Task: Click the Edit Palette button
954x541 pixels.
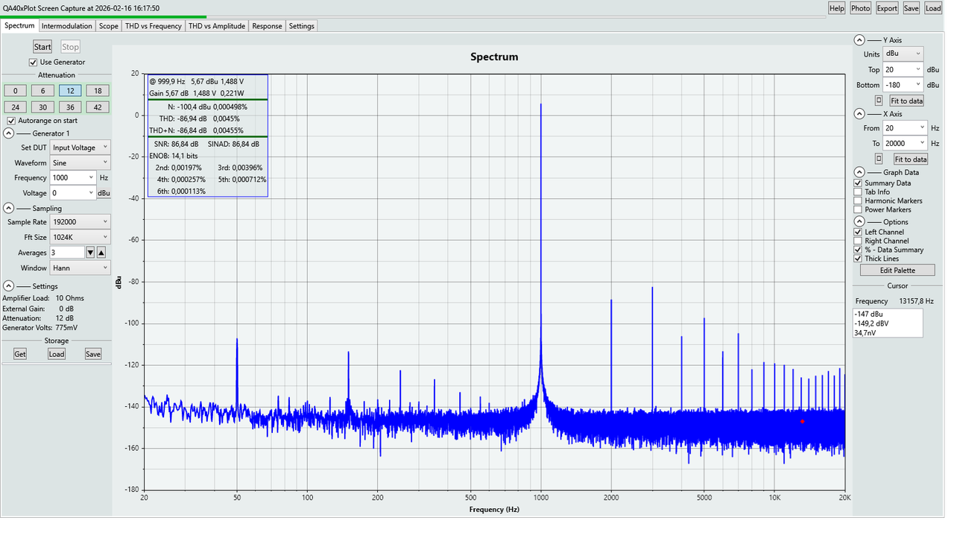Action: pos(897,270)
